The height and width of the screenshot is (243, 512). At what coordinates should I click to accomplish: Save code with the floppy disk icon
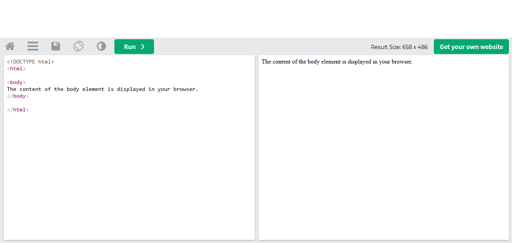tap(56, 46)
